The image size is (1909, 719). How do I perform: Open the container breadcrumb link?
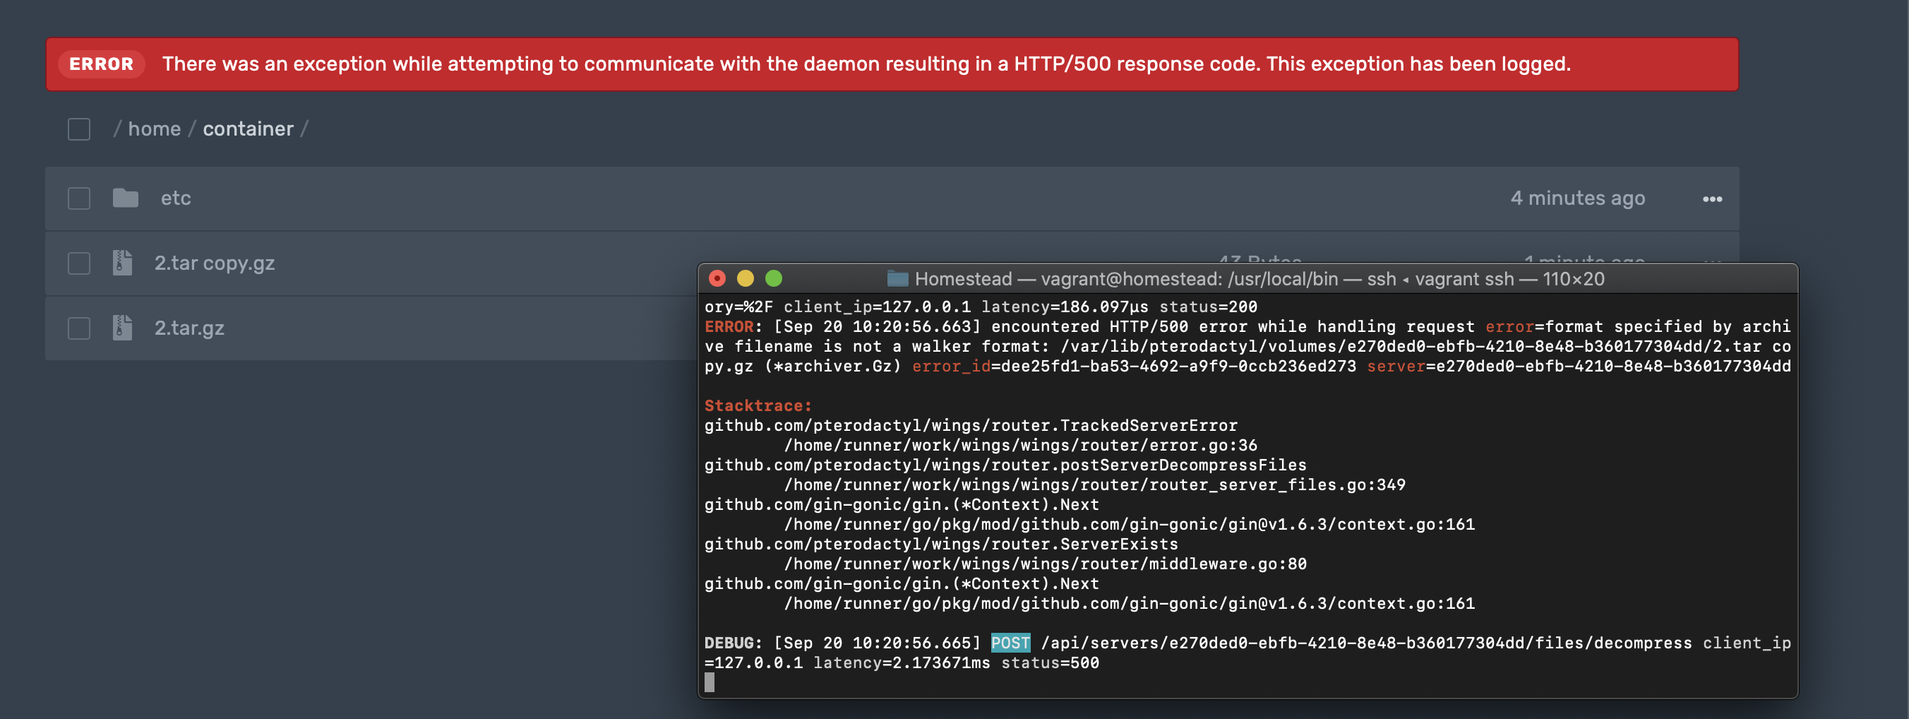[x=249, y=129]
